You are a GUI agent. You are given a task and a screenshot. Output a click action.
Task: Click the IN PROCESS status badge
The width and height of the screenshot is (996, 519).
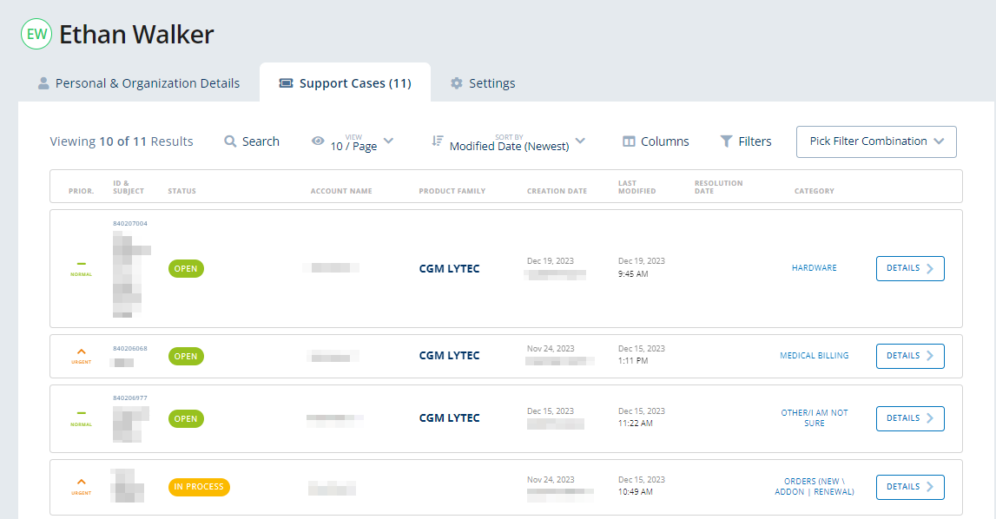tap(199, 487)
